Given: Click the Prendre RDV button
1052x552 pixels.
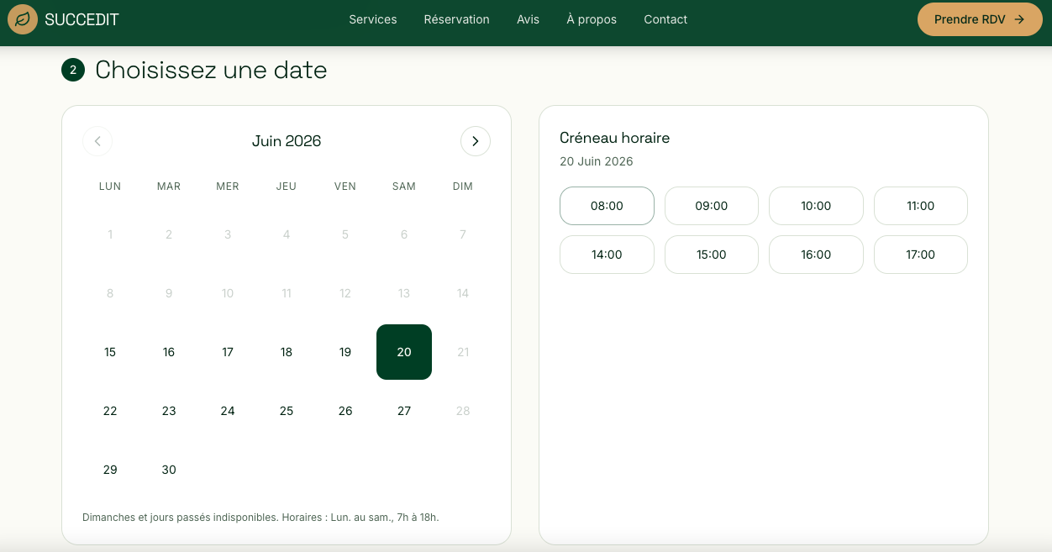Looking at the screenshot, I should [x=980, y=19].
